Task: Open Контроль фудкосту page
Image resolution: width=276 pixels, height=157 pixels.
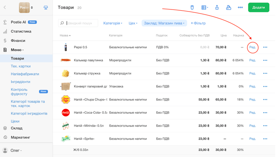Action: [19, 91]
